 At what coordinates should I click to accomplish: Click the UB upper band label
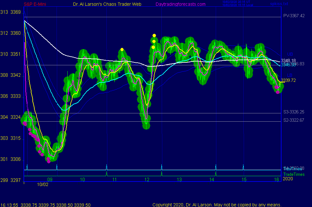click(x=289, y=54)
